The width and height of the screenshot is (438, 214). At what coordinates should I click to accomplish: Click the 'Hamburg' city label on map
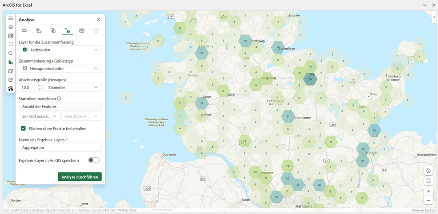tap(304, 206)
